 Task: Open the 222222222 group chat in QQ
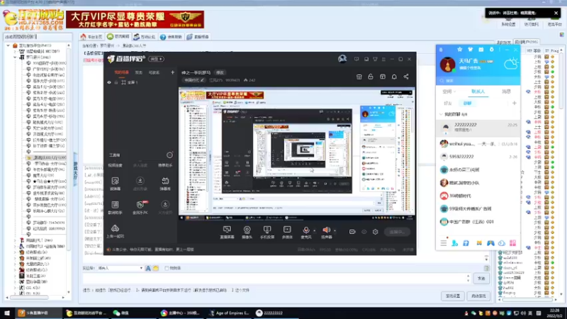(x=478, y=128)
